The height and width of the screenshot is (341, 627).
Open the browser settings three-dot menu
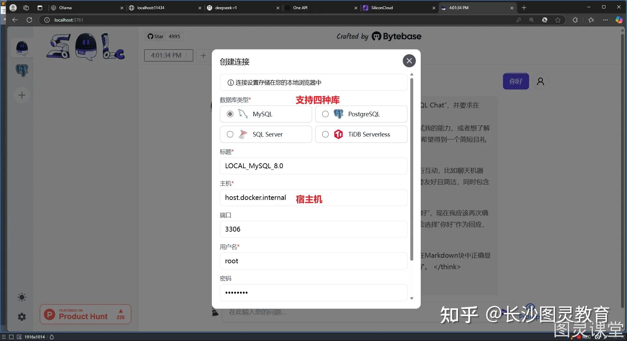(x=605, y=20)
